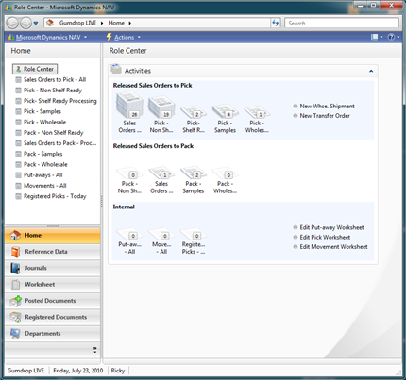The image size is (406, 380).
Task: Expand breadcrumb arrow after Gumdrop LIVE
Action: coord(102,23)
